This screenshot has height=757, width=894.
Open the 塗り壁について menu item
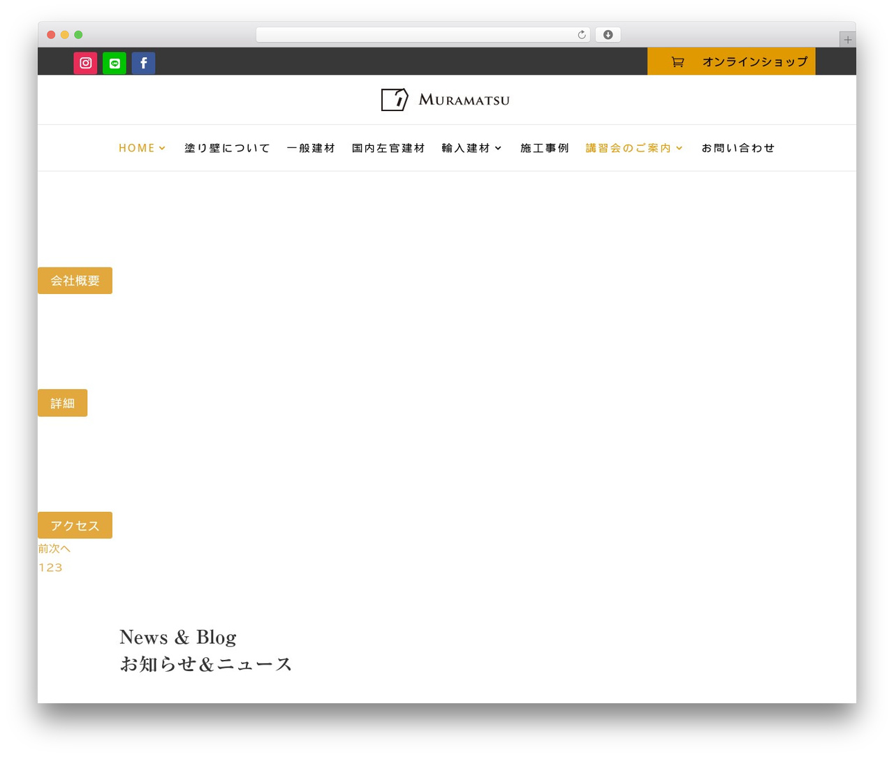coord(227,148)
